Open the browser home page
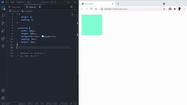 pyautogui.click(x=96, y=9)
